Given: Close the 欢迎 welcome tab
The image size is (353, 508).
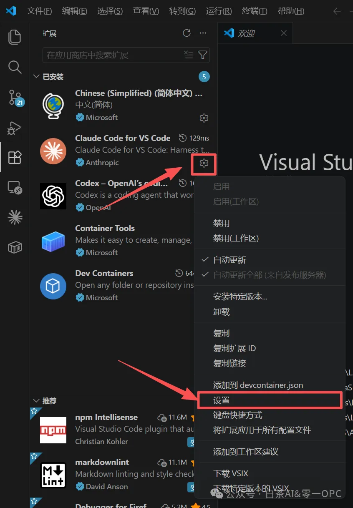Looking at the screenshot, I should pos(284,33).
